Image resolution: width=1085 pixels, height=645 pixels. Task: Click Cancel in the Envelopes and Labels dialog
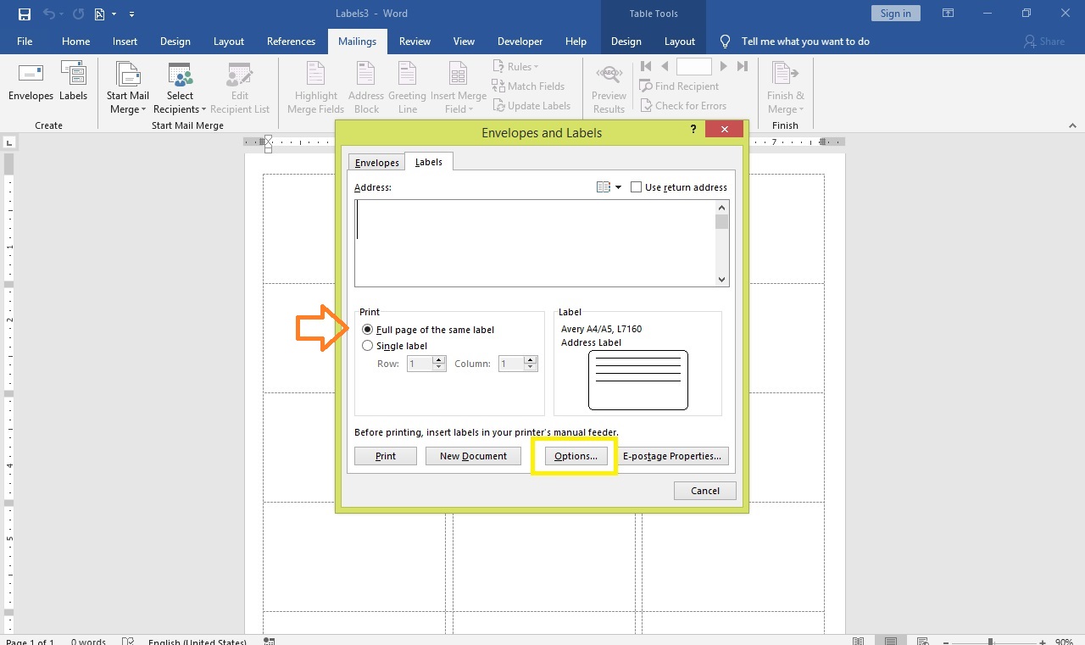click(705, 491)
